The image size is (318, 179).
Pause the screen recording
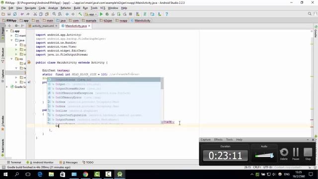[296, 154]
